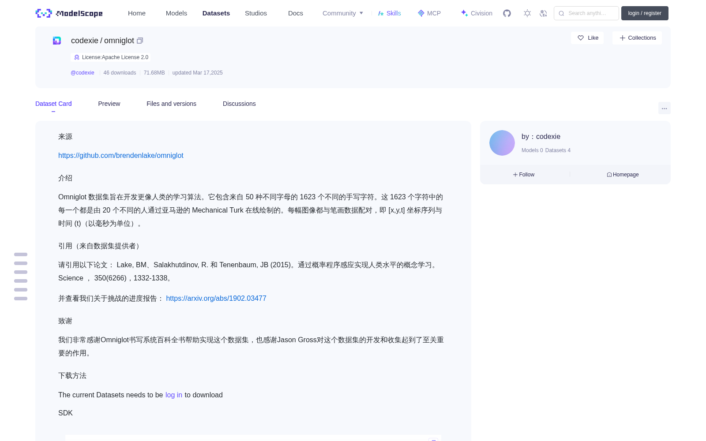Click the Civision star icon

[x=464, y=13]
